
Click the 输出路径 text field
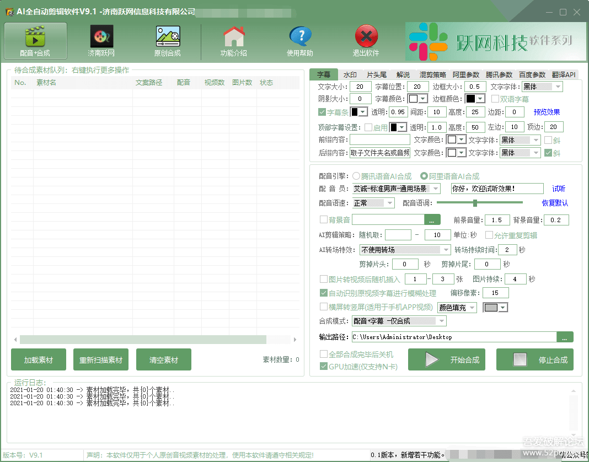tap(454, 337)
